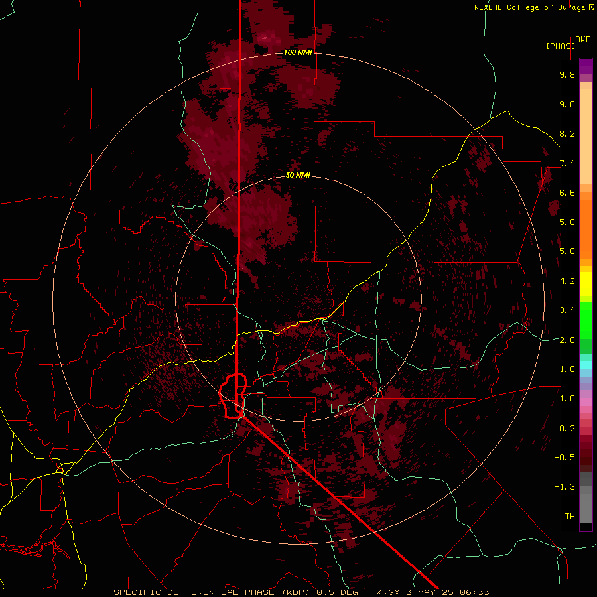Pick the purple segment of the color bar
The width and height of the screenshot is (597, 597).
pos(586,66)
